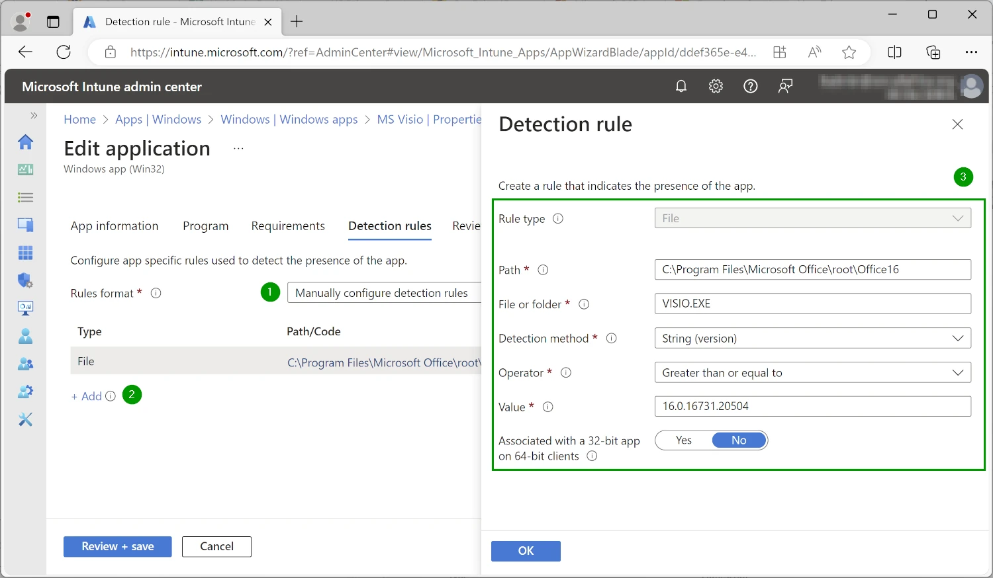Open the Rule type dropdown
The image size is (993, 578).
pyautogui.click(x=812, y=218)
